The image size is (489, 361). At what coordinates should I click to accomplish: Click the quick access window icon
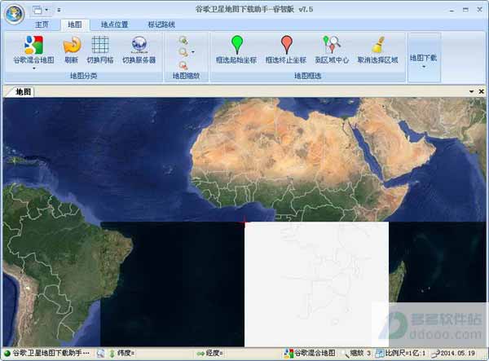click(37, 10)
